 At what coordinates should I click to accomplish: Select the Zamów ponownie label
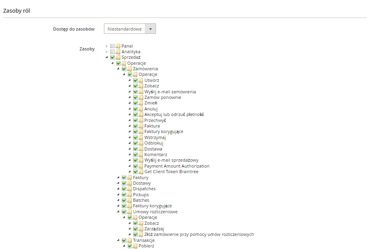(163, 97)
